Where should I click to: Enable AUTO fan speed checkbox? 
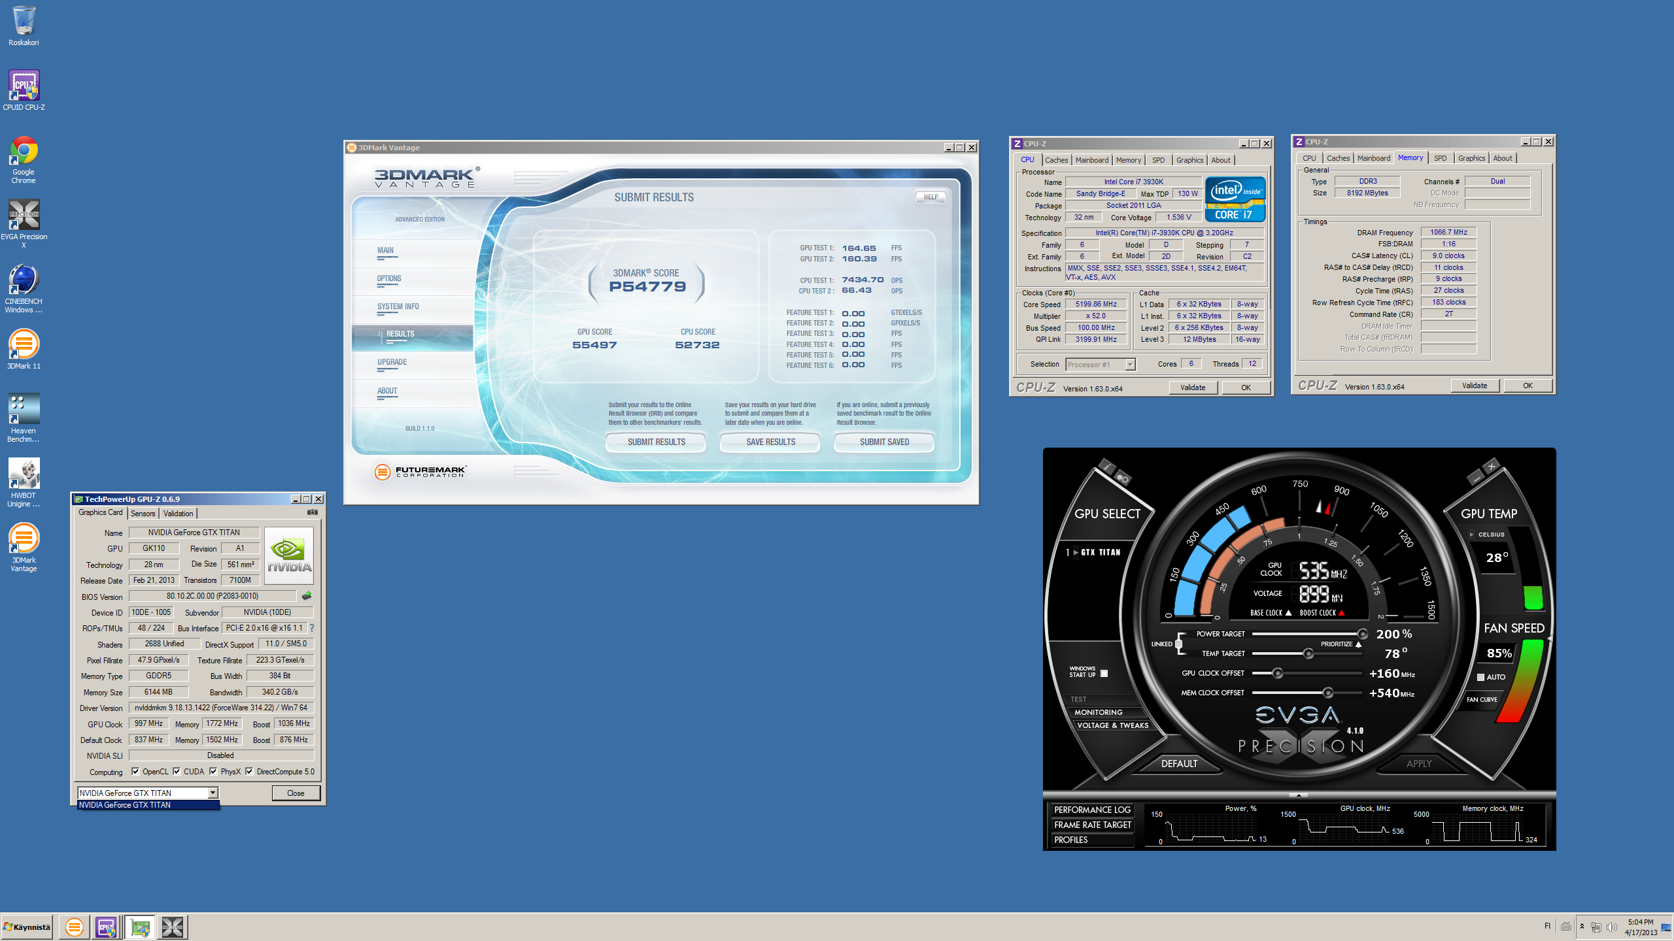[1480, 677]
